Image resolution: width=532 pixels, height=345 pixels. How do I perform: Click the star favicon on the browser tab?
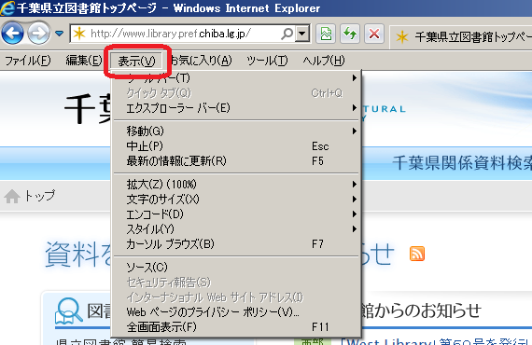(402, 37)
